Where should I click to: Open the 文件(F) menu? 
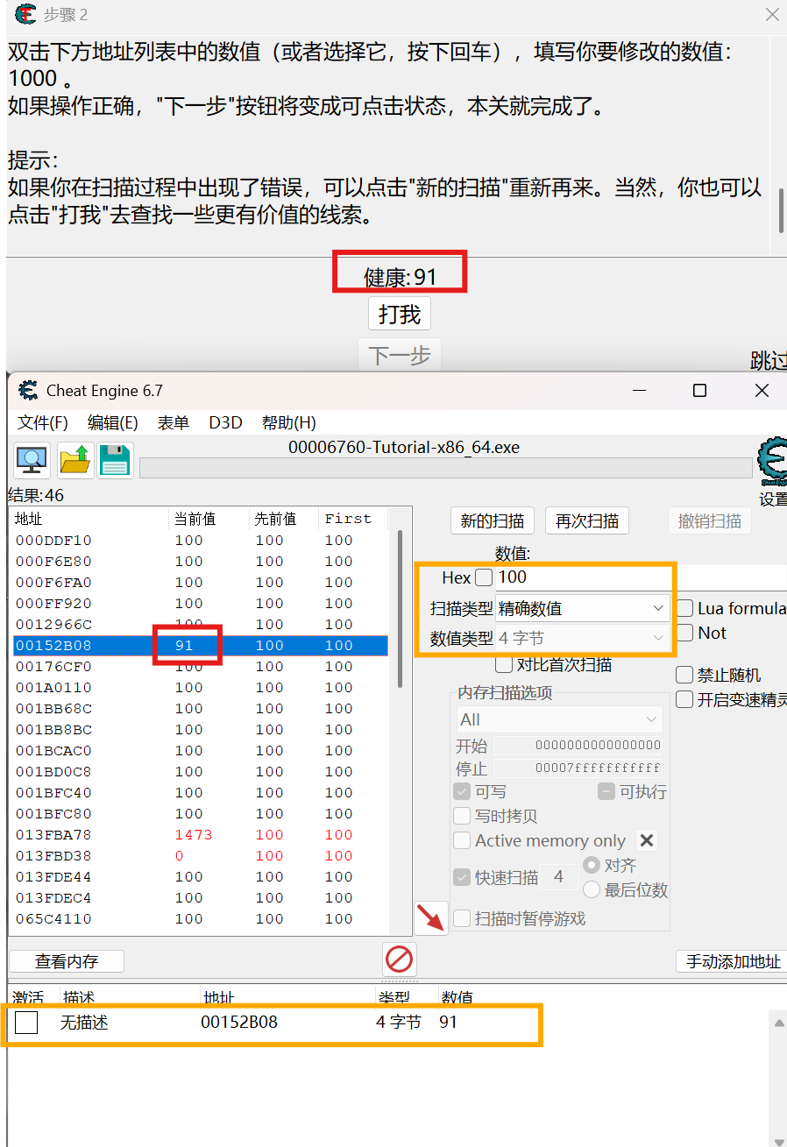tap(43, 422)
